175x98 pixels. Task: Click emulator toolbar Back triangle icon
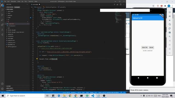pos(170,41)
